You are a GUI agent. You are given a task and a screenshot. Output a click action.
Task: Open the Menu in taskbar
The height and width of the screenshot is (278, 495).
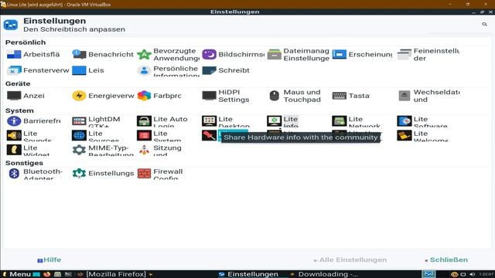pos(17,274)
